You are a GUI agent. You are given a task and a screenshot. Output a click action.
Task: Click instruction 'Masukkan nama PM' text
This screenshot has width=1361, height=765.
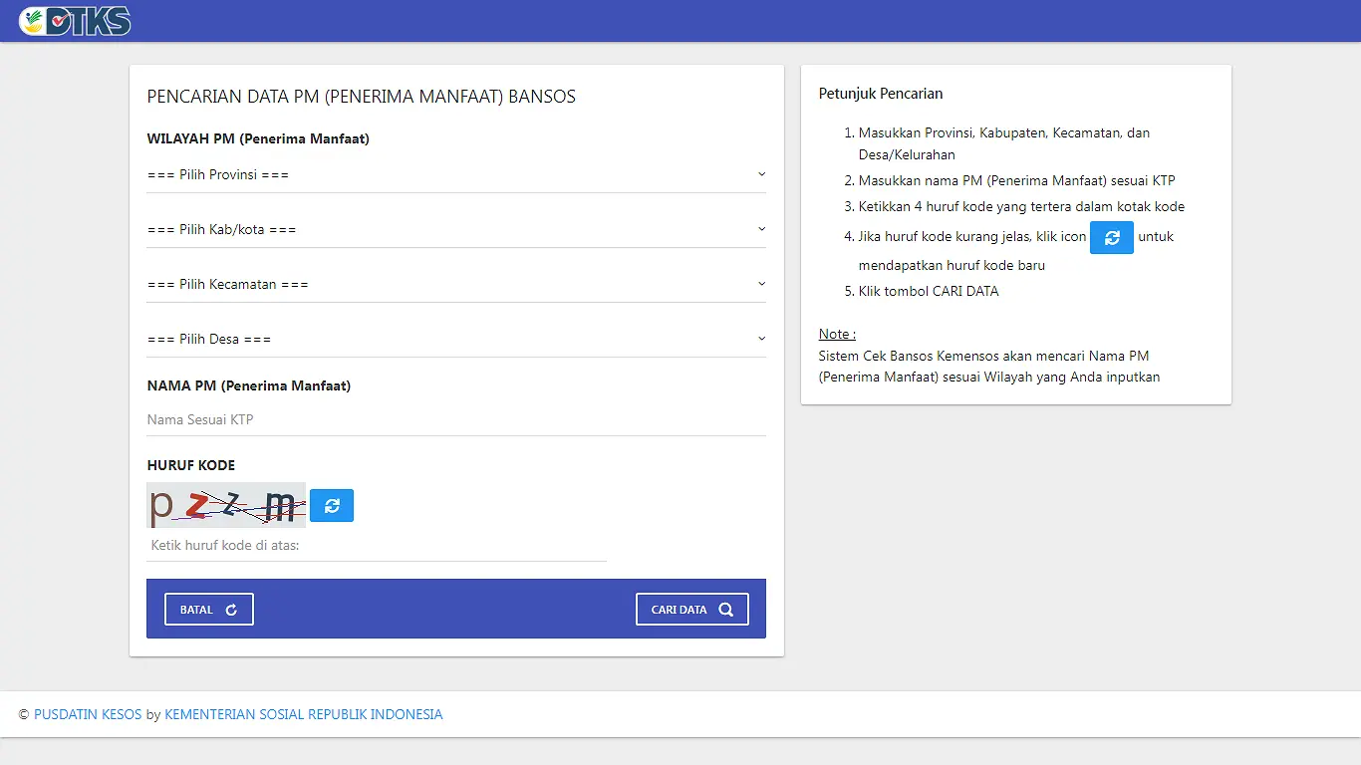coord(1017,180)
